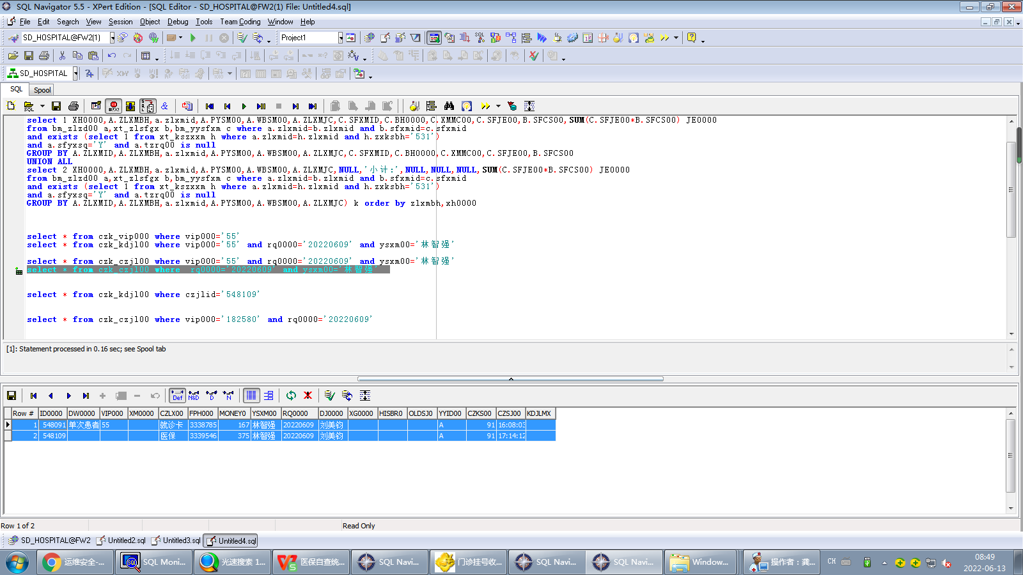The image size is (1023, 575).
Task: Open the SD_HOSPITAL@FW2(1) session dropdown
Action: pos(113,38)
